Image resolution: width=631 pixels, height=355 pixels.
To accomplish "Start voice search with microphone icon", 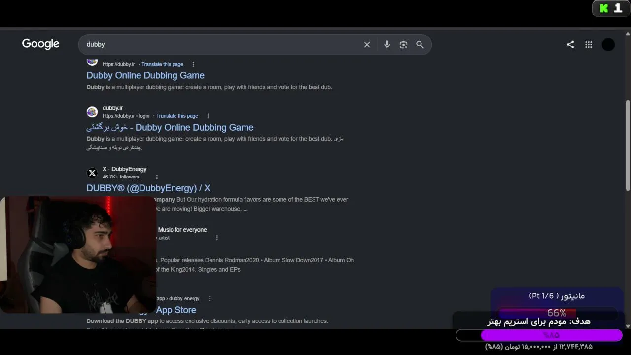I will click(x=387, y=45).
